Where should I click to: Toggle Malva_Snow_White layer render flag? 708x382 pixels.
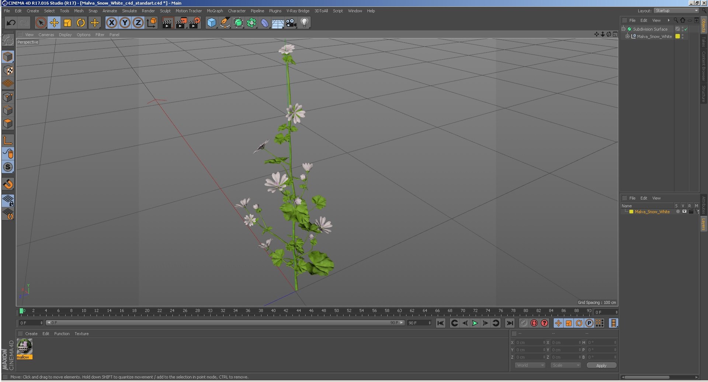(x=691, y=212)
